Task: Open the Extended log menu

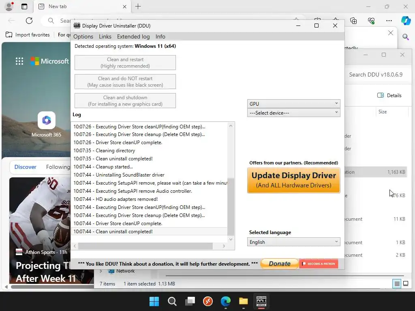Action: pos(133,36)
